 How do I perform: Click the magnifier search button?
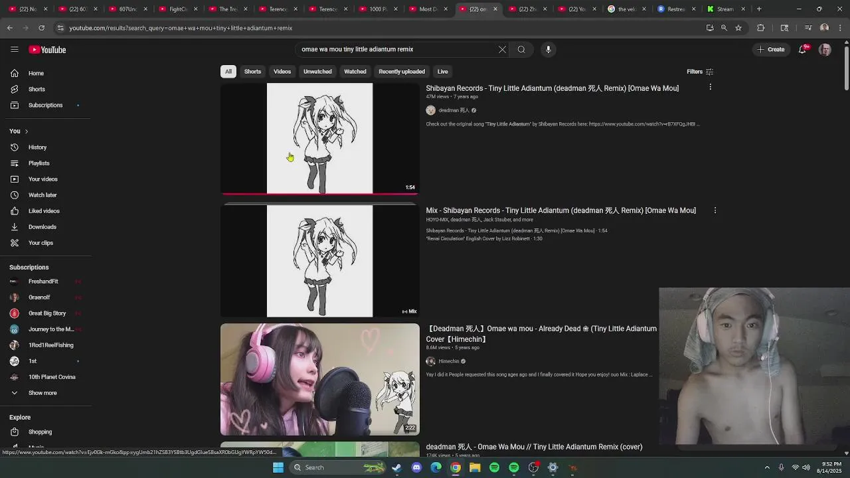click(x=521, y=49)
